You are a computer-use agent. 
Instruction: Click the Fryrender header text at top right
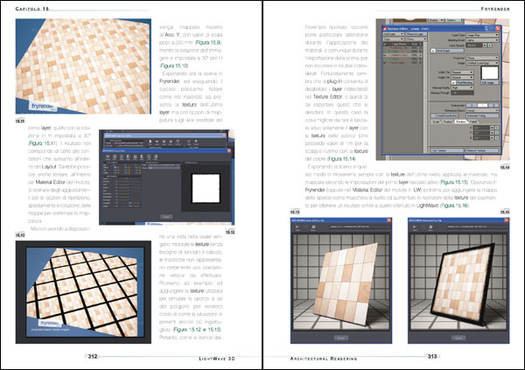[x=495, y=9]
